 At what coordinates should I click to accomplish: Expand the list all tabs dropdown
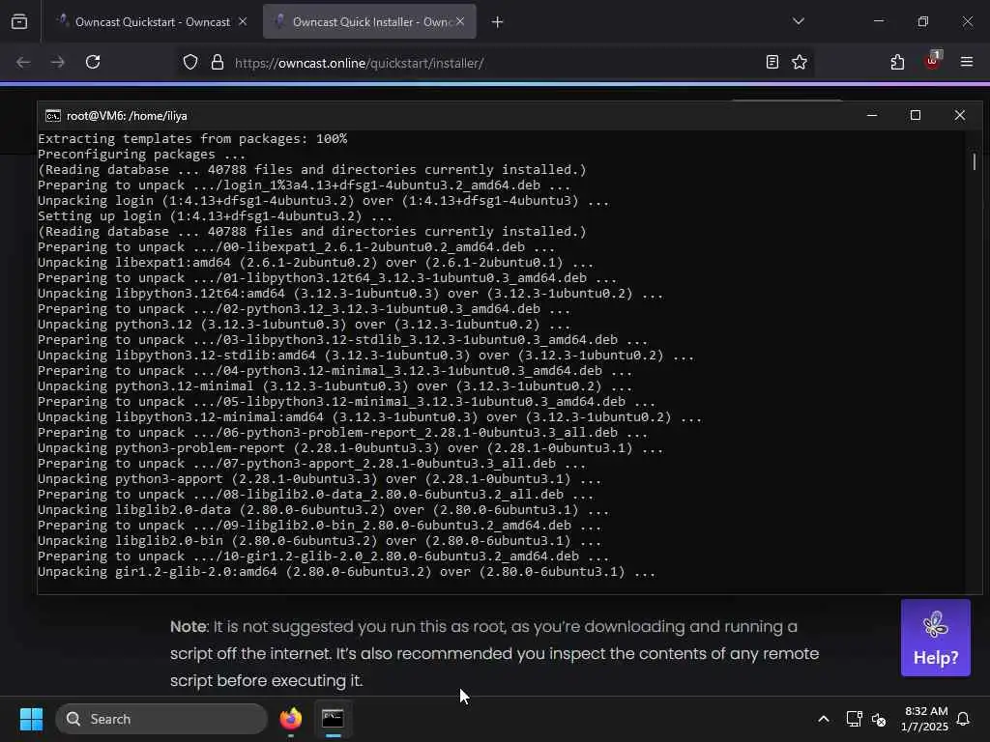(x=799, y=21)
